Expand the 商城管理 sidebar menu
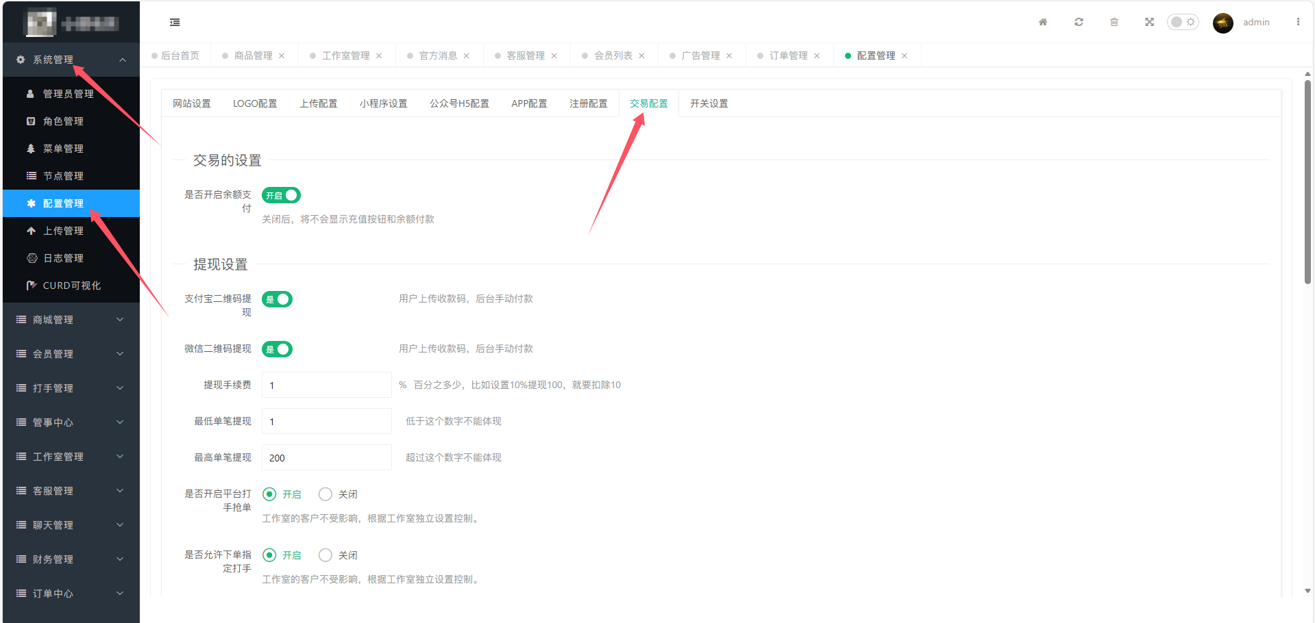Viewport: 1315px width, 623px height. [x=71, y=320]
